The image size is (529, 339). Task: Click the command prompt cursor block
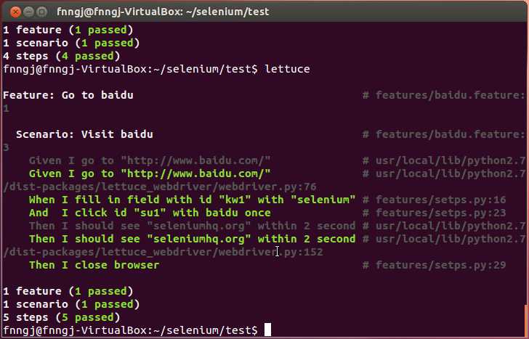[267, 330]
